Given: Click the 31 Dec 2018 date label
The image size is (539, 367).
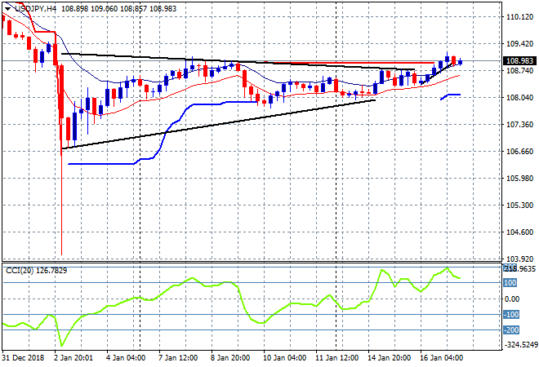Looking at the screenshot, I should coord(23,358).
